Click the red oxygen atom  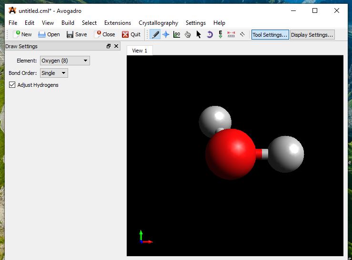pos(230,154)
